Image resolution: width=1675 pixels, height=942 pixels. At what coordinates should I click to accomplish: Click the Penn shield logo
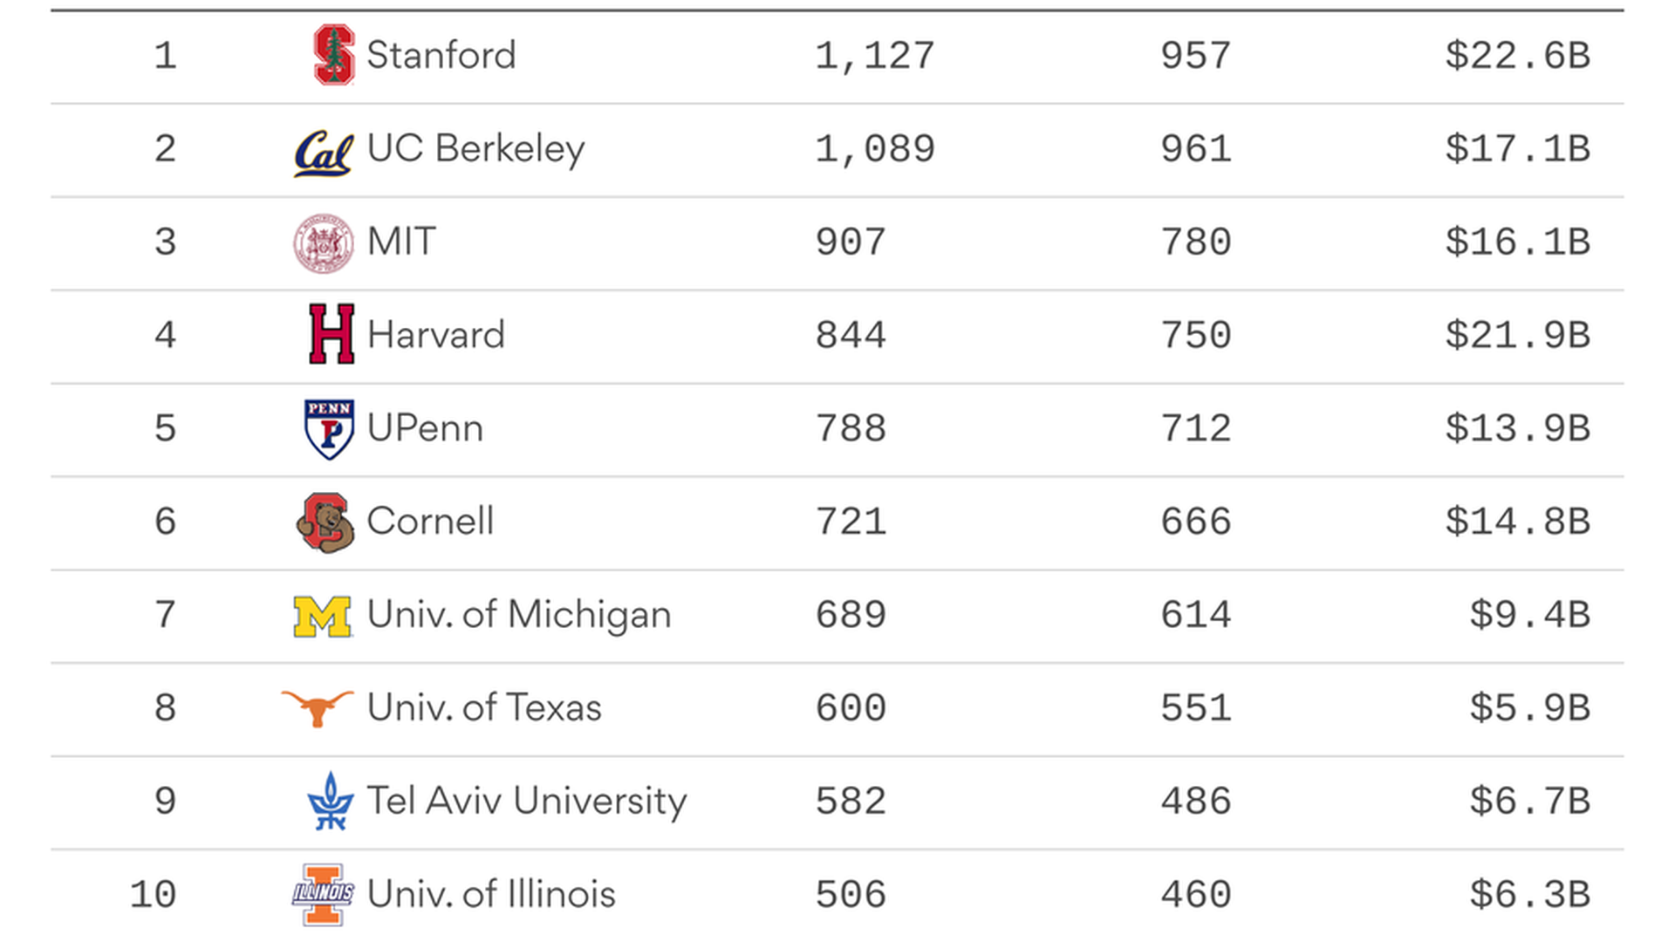click(x=329, y=428)
